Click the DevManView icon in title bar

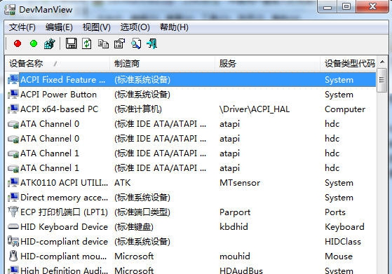[x=10, y=10]
